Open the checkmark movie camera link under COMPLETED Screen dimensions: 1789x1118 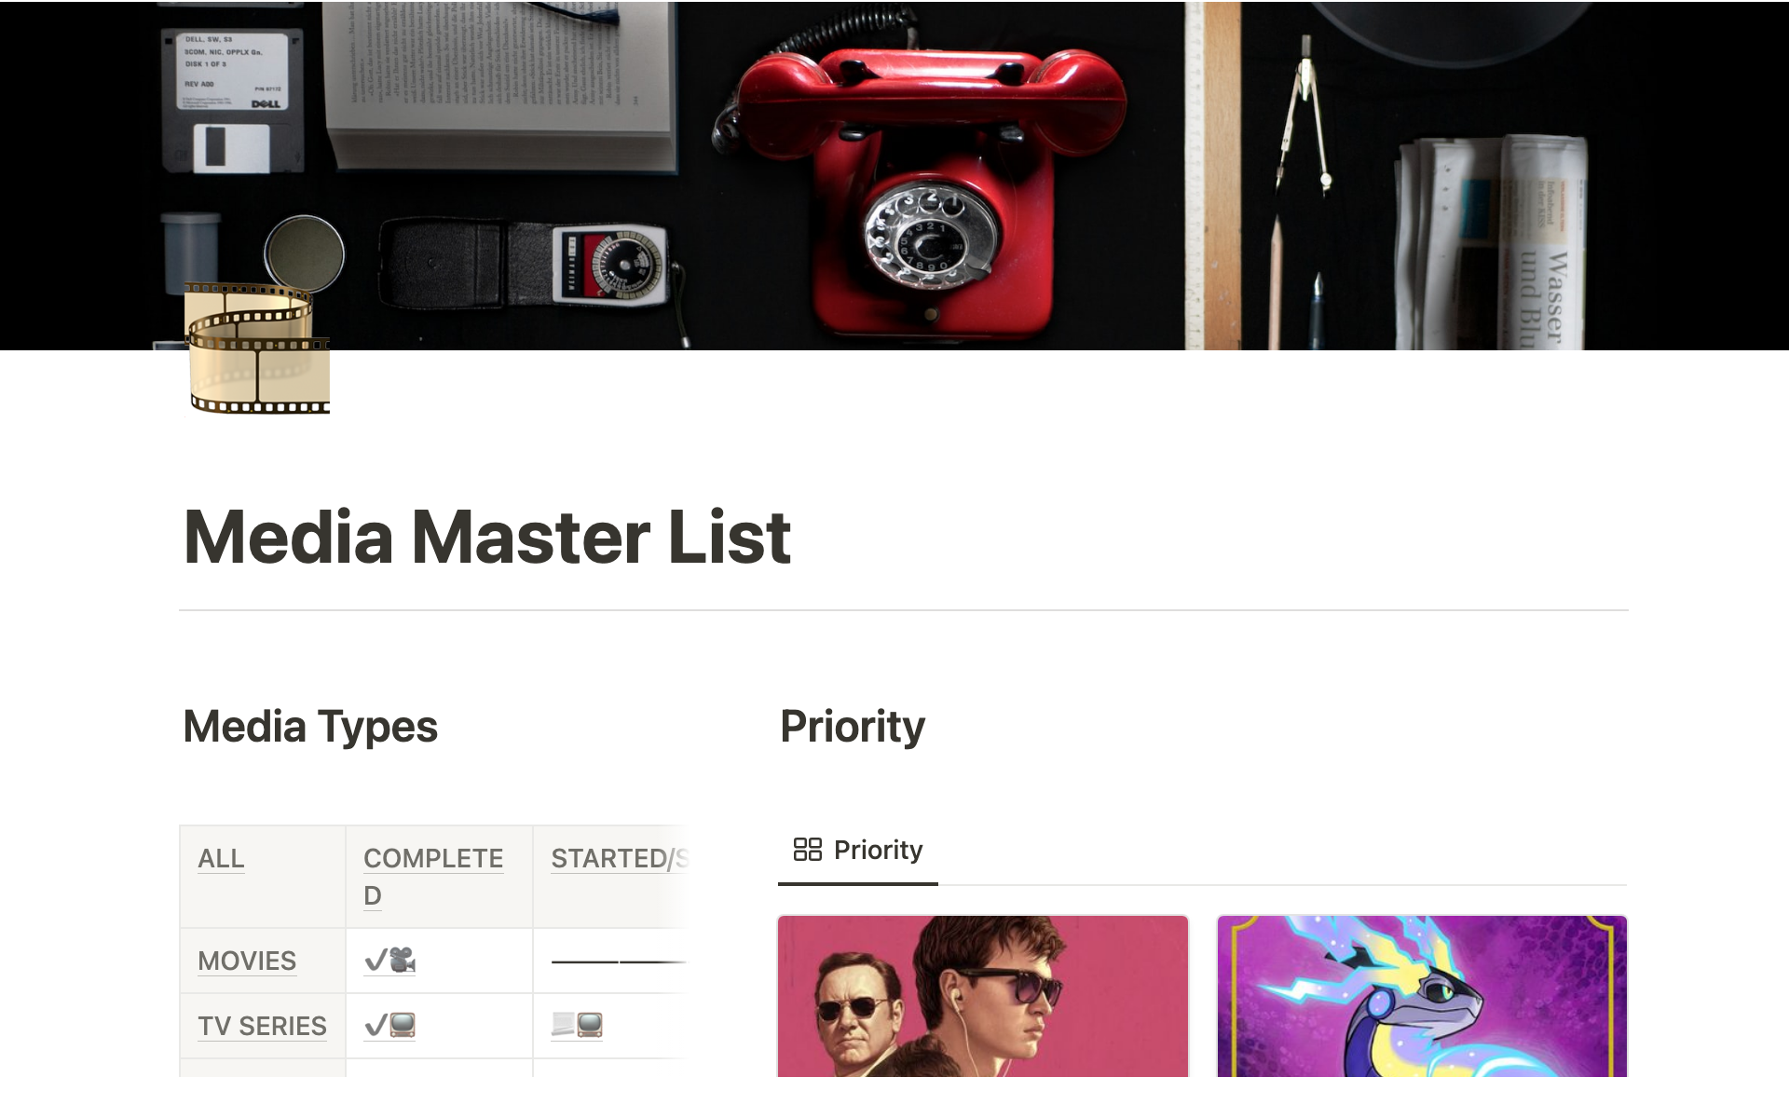pos(389,960)
